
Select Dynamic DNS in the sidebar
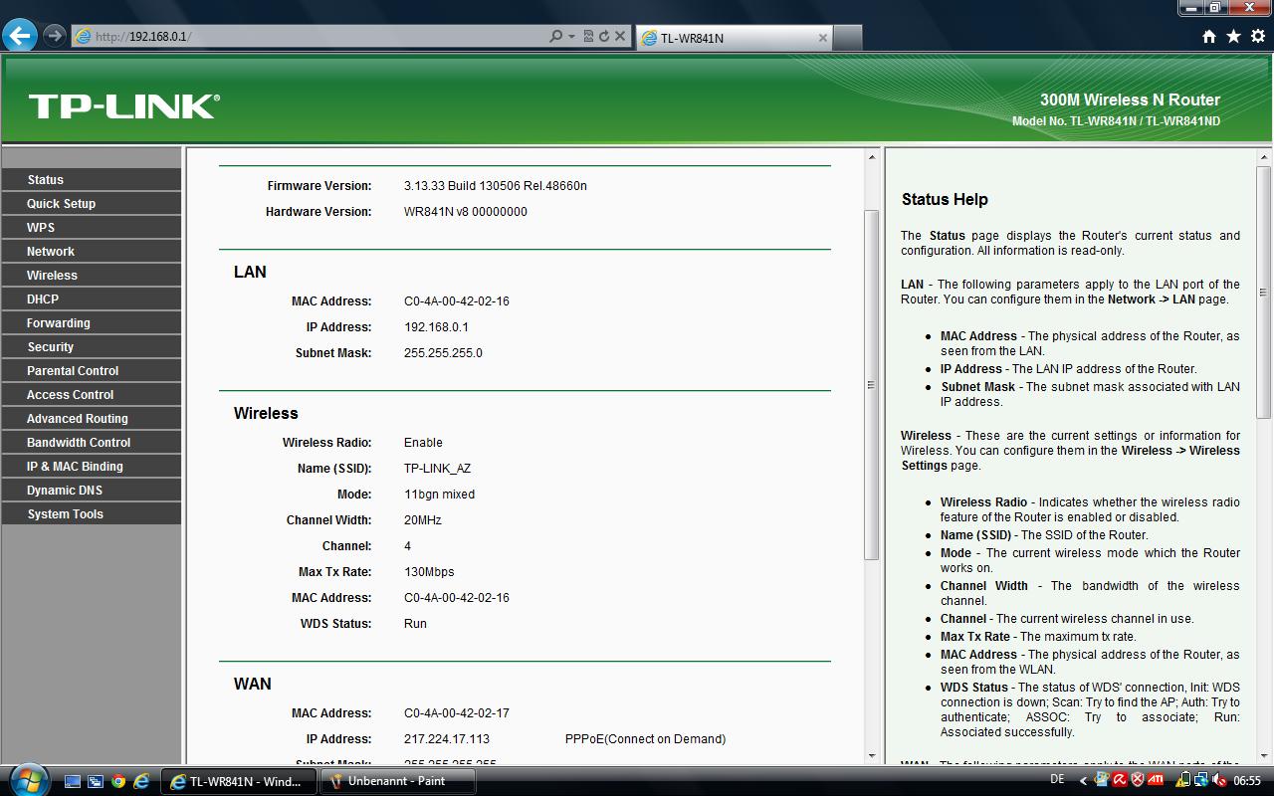point(92,490)
